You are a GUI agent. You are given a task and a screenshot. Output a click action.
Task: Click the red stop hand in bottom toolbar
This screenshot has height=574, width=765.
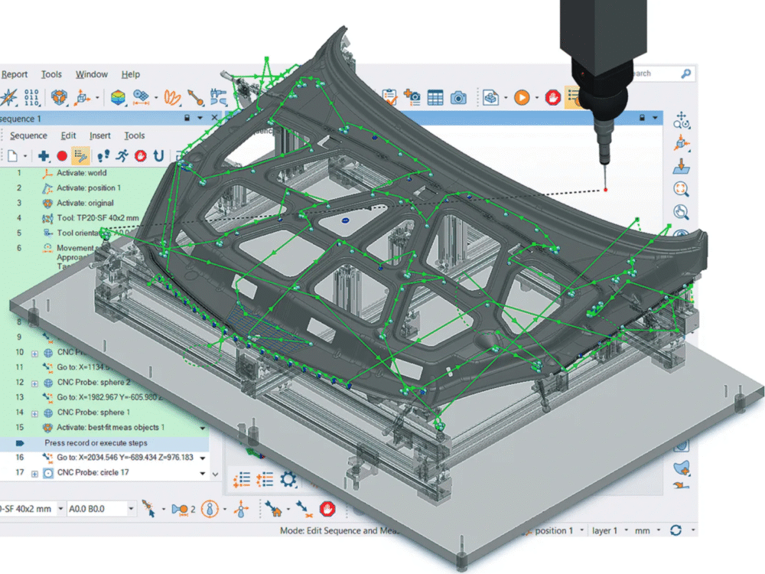tap(327, 509)
